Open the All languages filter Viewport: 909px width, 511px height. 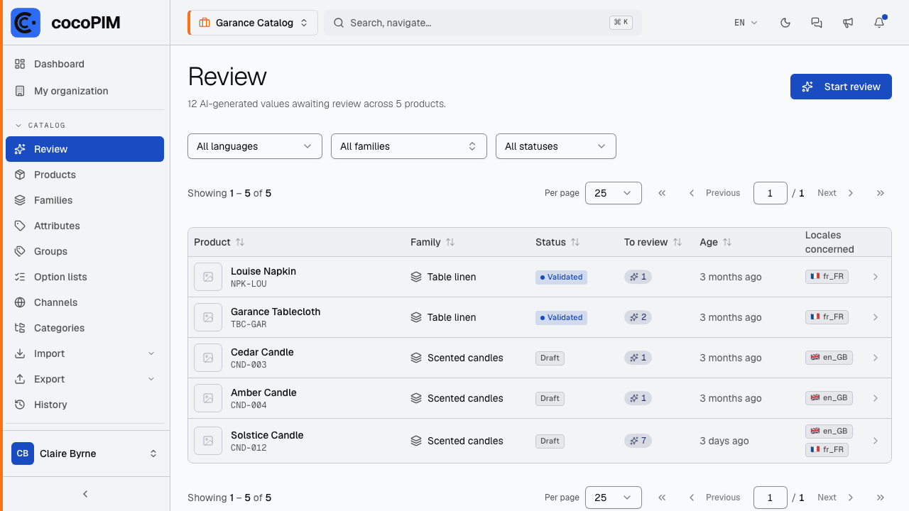pos(255,146)
